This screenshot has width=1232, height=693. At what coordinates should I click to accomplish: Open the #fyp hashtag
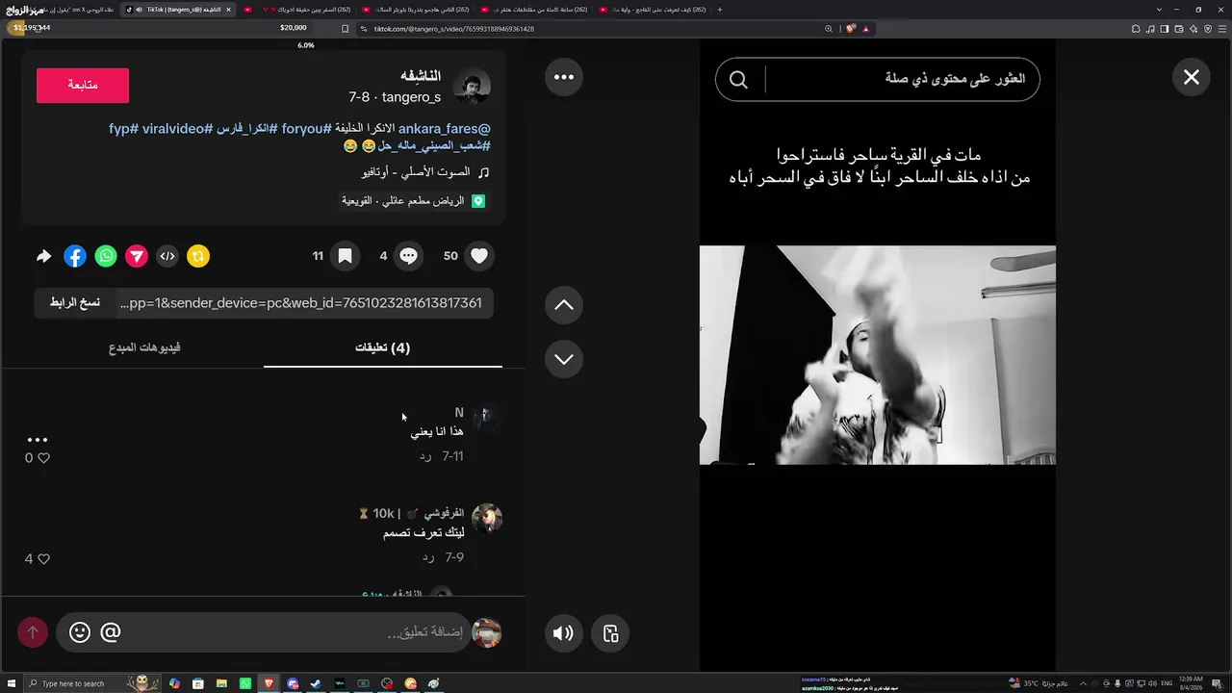coord(123,128)
